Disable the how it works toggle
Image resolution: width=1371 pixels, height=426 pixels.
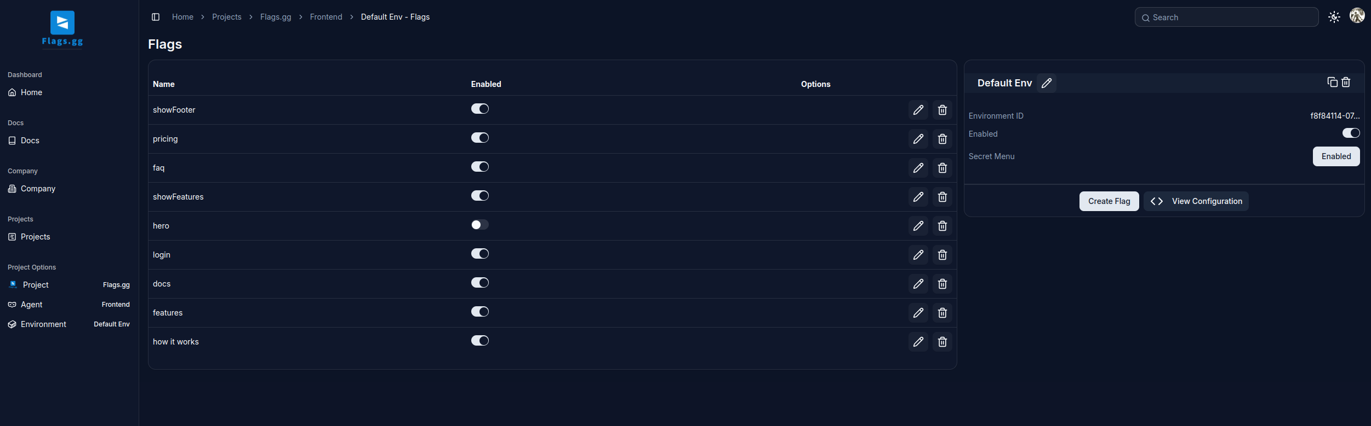click(480, 341)
